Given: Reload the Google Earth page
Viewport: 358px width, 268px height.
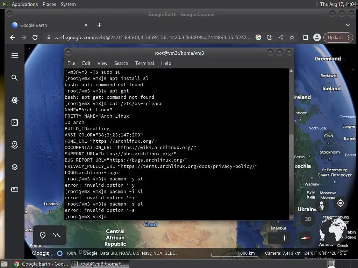Looking at the screenshot, I should (35, 37).
